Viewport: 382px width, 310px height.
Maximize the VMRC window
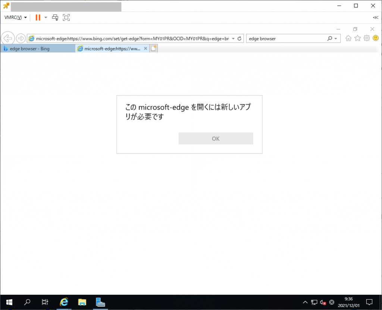tap(356, 6)
